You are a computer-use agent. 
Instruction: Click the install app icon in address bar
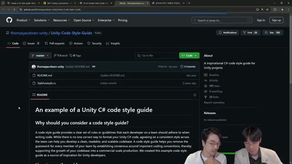257,10
